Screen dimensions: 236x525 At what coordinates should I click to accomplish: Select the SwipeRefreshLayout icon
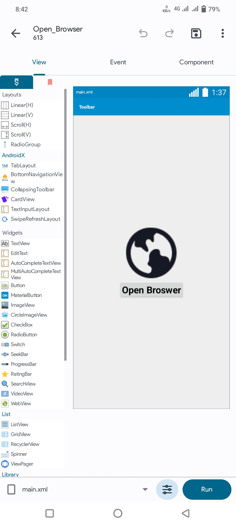point(5,219)
